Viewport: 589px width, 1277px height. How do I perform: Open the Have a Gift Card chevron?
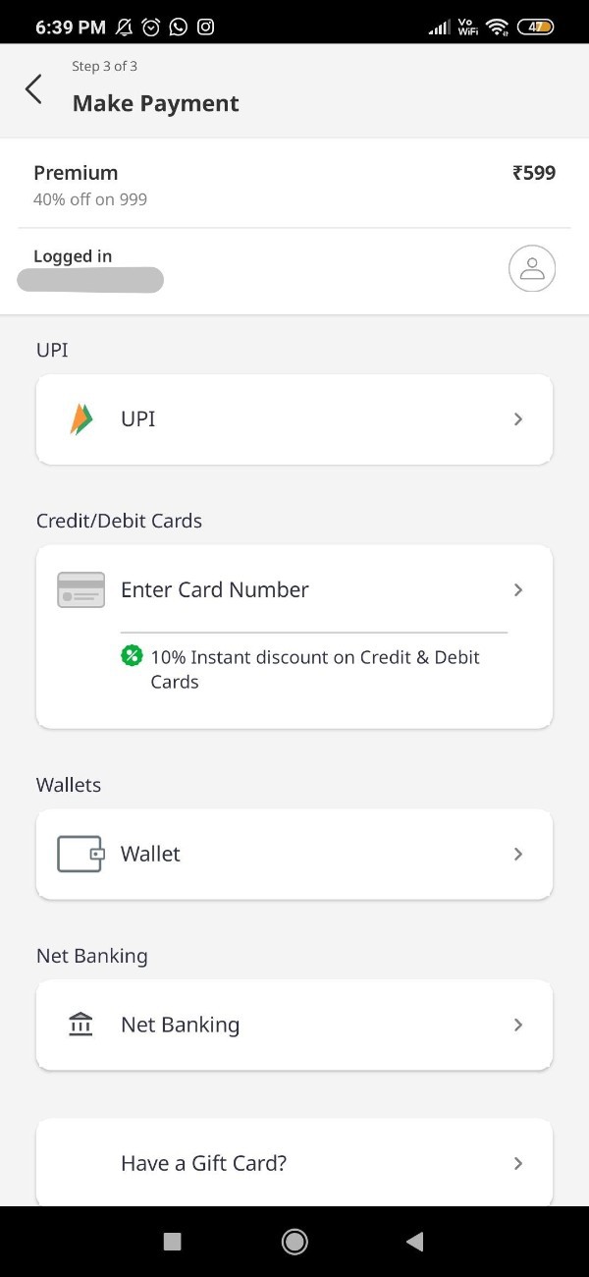pos(518,1163)
